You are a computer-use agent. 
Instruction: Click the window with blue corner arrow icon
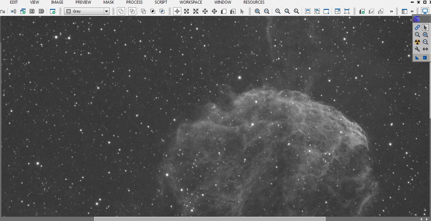326,11
